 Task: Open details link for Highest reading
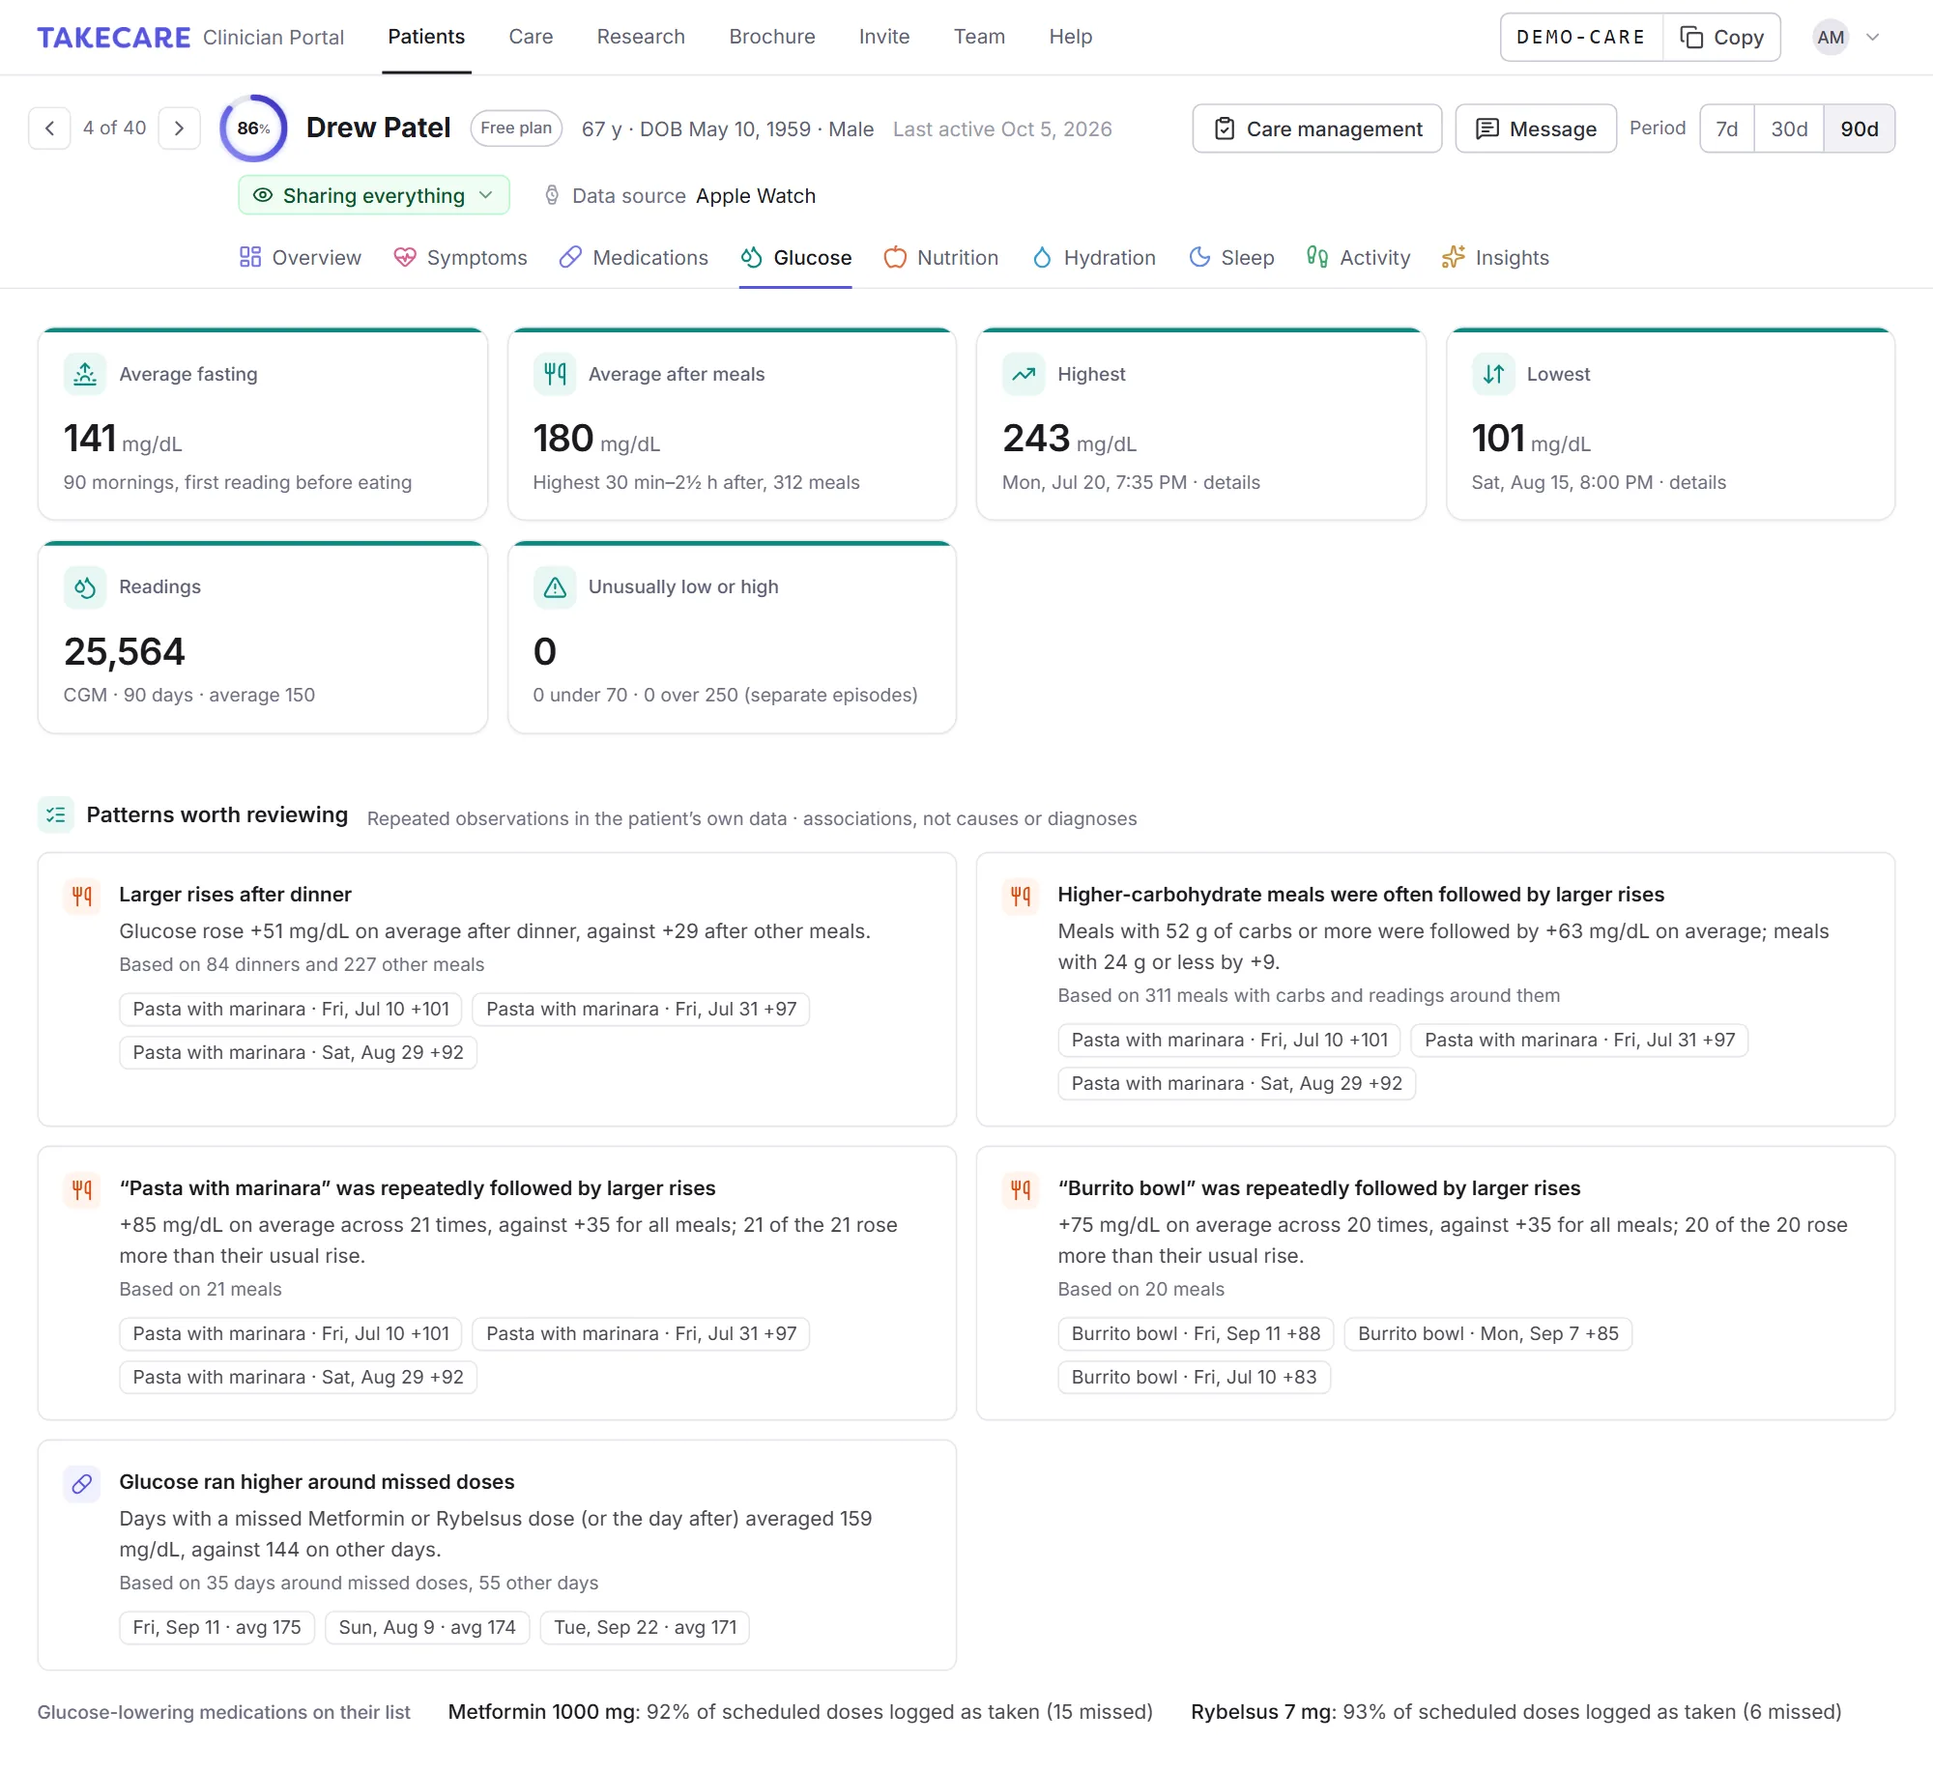pos(1231,482)
